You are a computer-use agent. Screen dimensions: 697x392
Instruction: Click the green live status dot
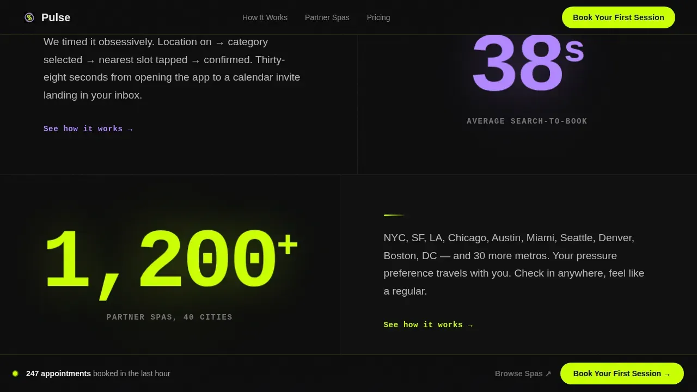pos(15,373)
